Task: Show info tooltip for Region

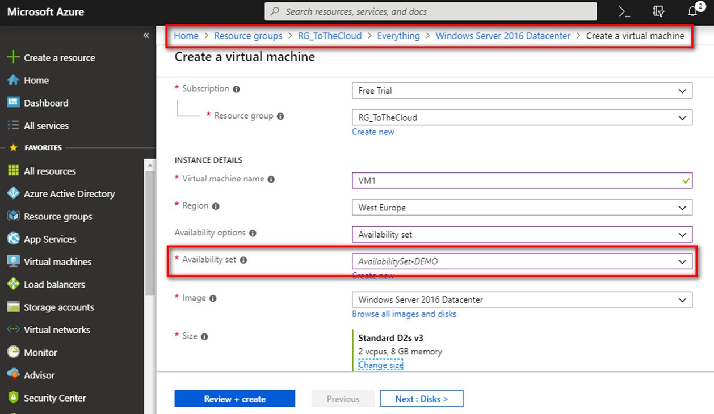Action: tap(216, 206)
